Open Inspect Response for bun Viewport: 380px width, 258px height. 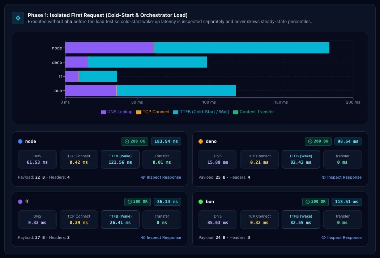click(342, 237)
